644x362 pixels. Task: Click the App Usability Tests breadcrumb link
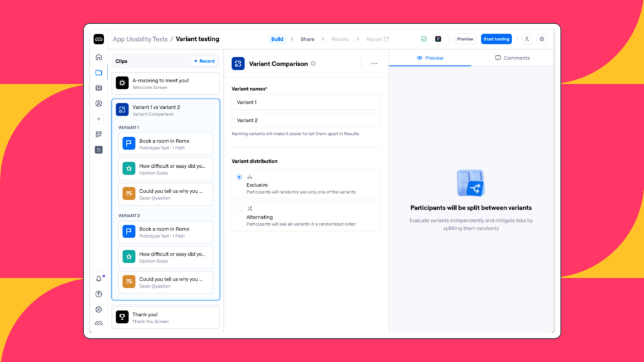(x=140, y=39)
